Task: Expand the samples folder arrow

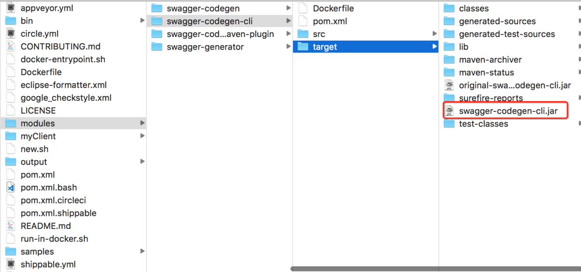Action: tap(142, 251)
